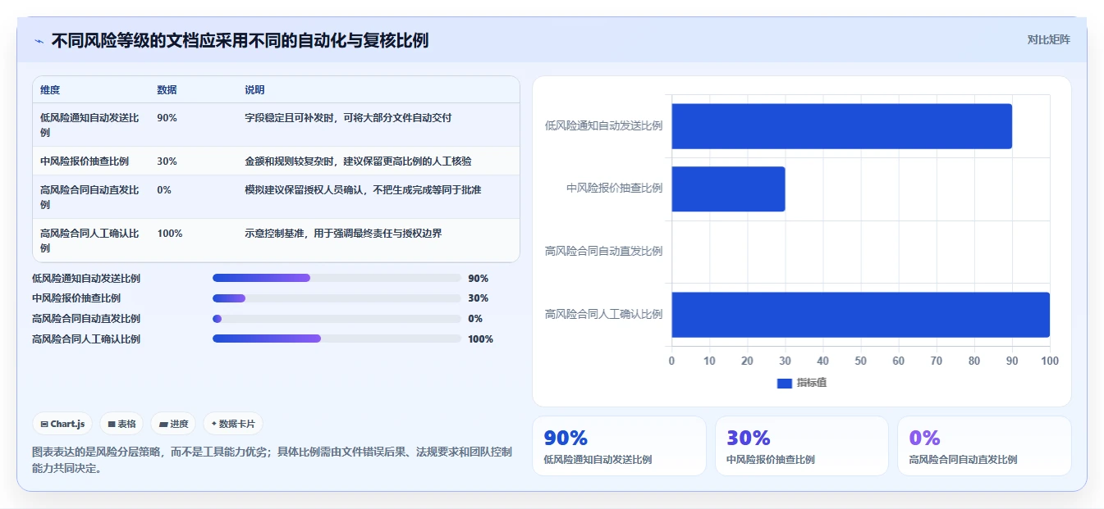The image size is (1104, 509).
Task: Click the 30% 中风险报价抽查比例 chart bar
Action: click(728, 189)
